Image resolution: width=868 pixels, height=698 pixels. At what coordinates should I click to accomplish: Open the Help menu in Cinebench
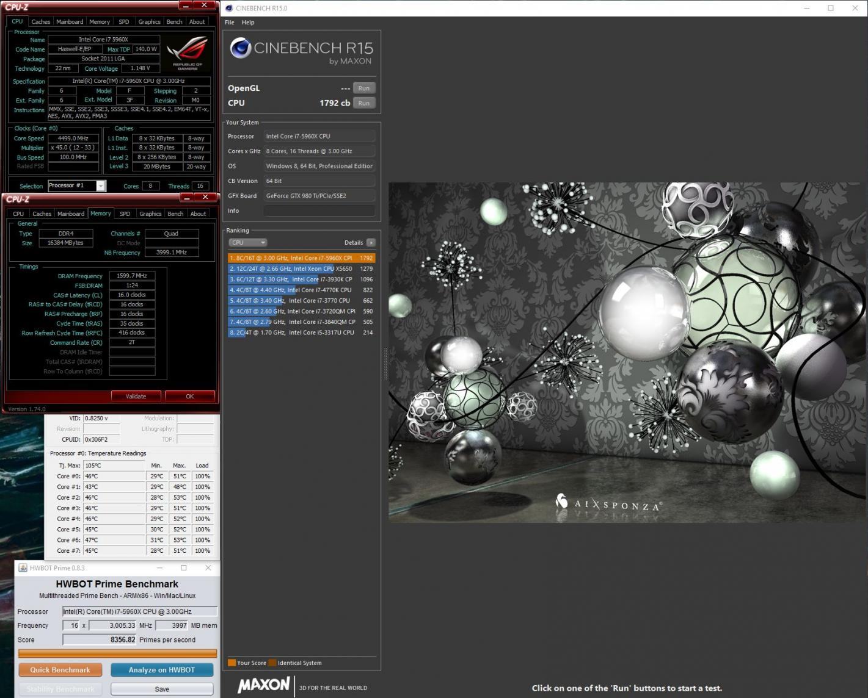[x=248, y=22]
